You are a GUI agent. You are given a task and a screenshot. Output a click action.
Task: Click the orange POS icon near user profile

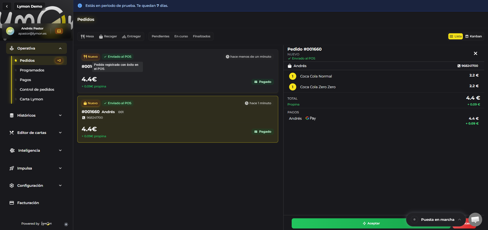59,31
